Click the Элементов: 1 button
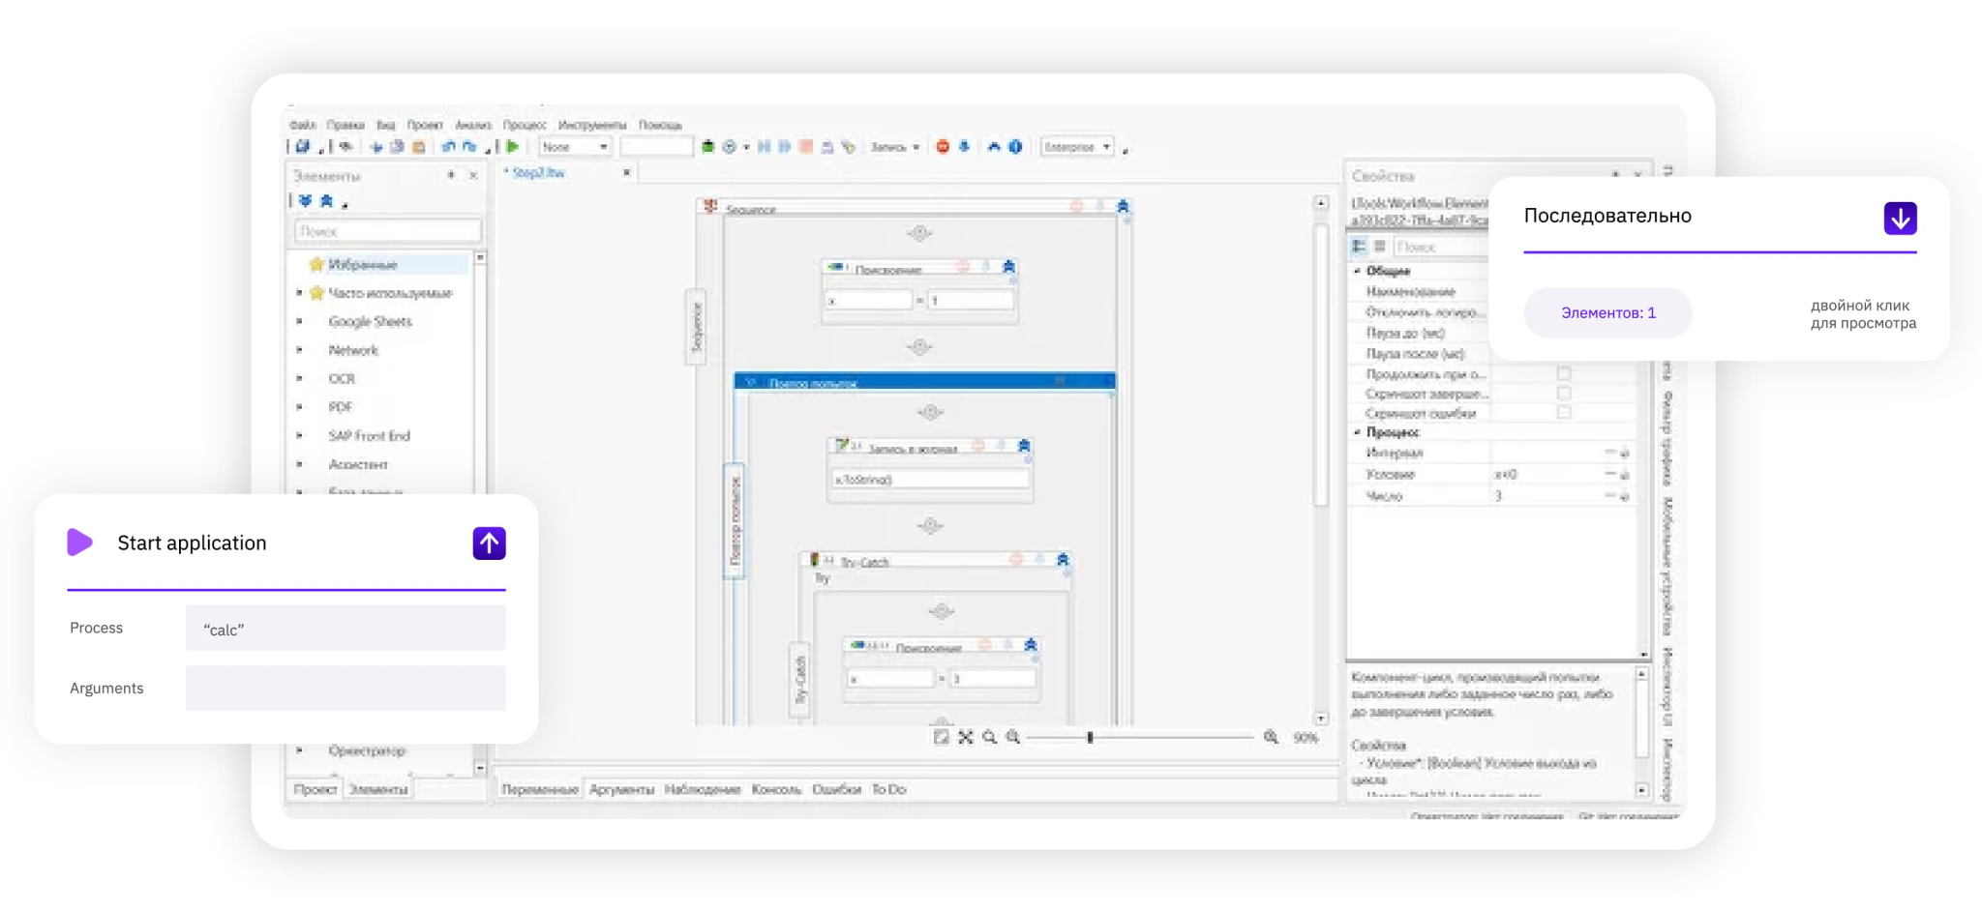The image size is (1982, 910). tap(1607, 312)
